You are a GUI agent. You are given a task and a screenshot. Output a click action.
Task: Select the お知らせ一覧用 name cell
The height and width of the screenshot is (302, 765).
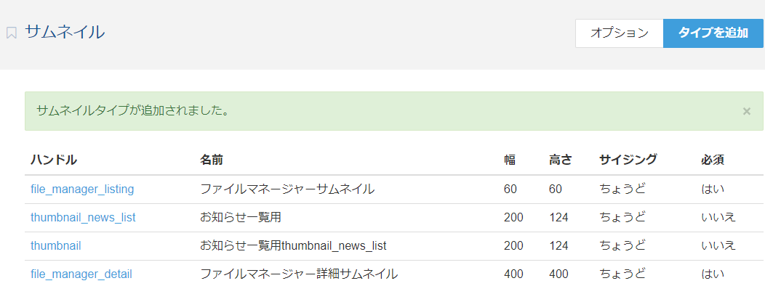[241, 217]
